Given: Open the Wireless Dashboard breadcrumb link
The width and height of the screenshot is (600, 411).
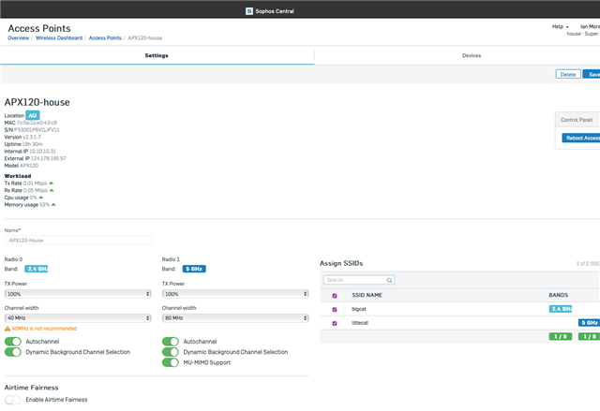Looking at the screenshot, I should click(x=59, y=38).
